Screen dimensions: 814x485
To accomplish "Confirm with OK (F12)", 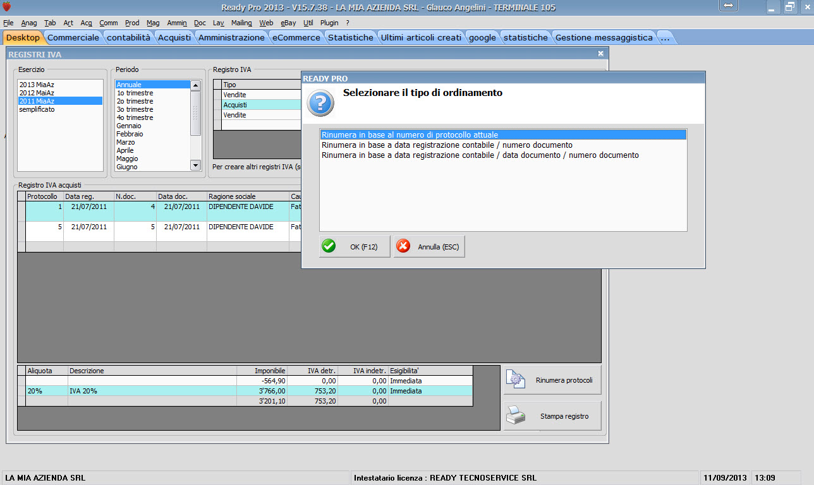I will pyautogui.click(x=355, y=246).
